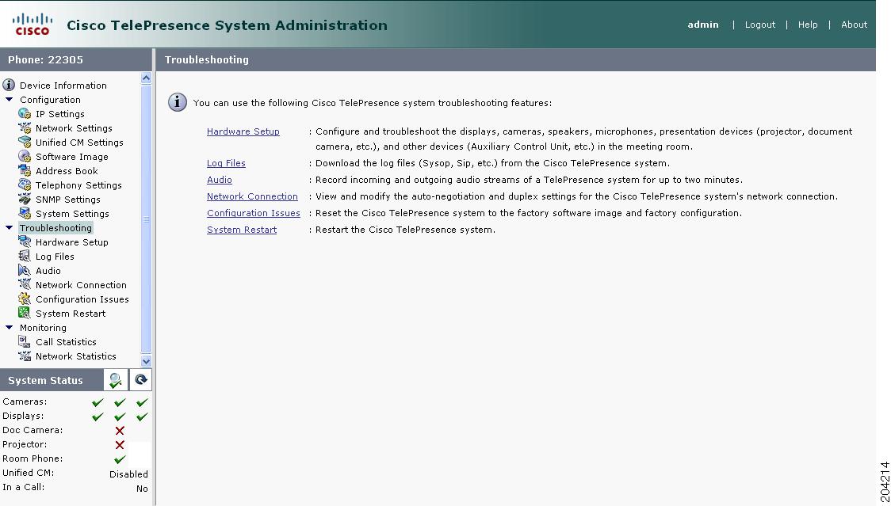Select Unified CM Settings in the tree
The height and width of the screenshot is (506, 891).
(x=79, y=142)
